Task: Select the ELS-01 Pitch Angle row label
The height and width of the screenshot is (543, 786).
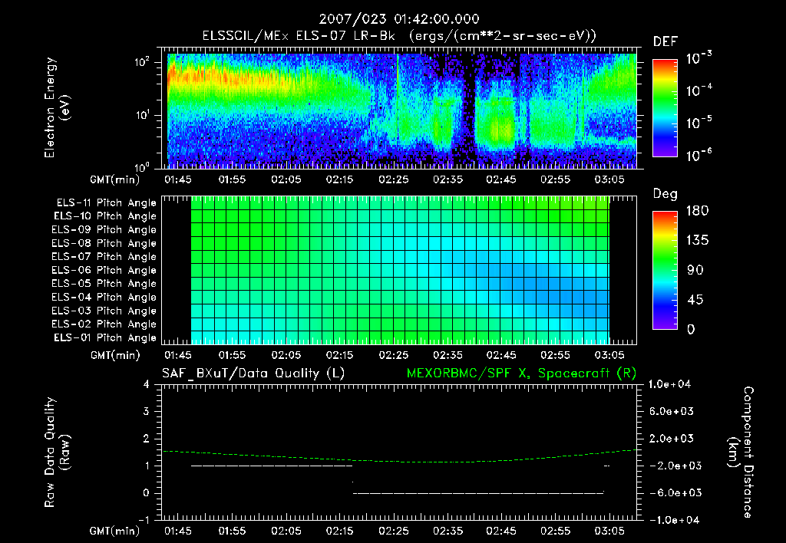Action: click(x=104, y=337)
